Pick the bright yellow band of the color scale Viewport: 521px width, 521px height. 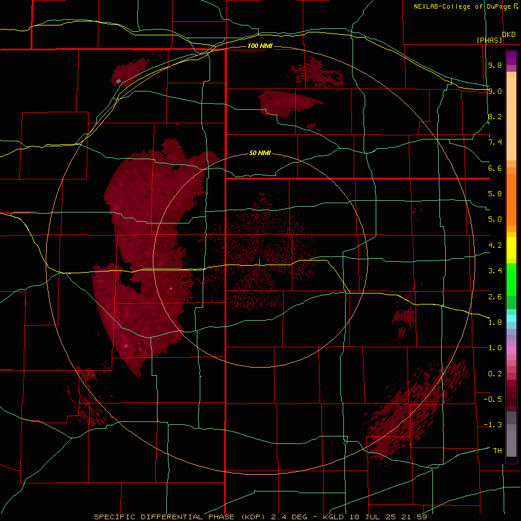pyautogui.click(x=511, y=248)
